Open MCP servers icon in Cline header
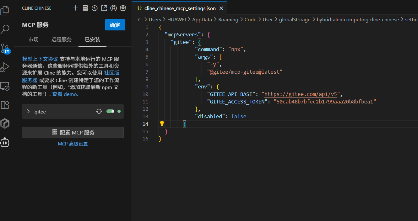 point(85,8)
